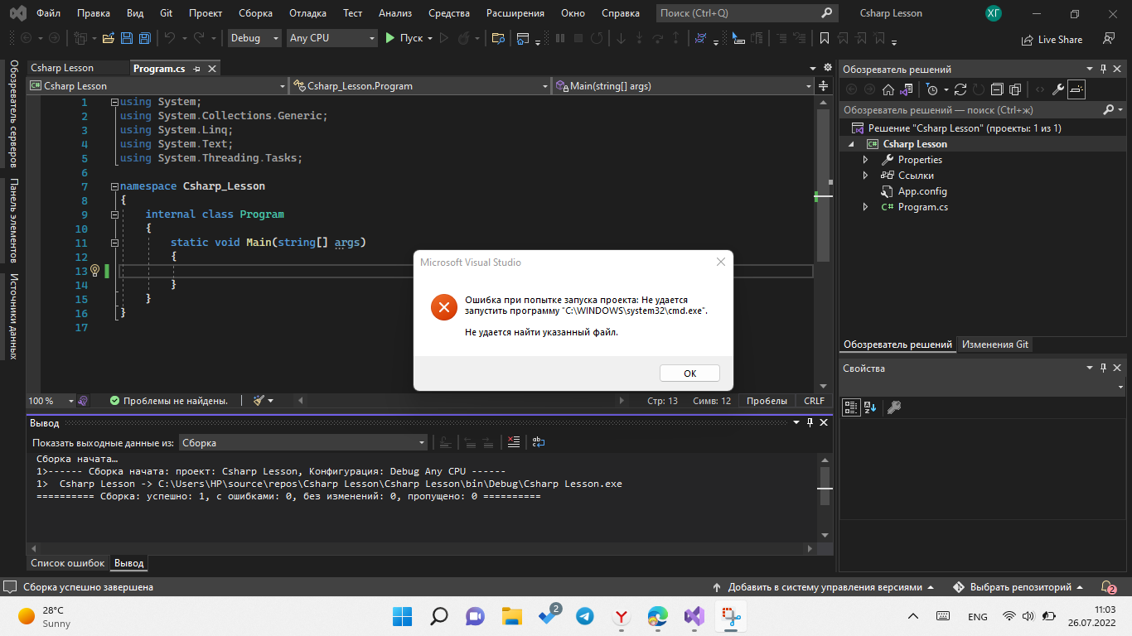Toggle auto-hide pin on Свойства panel

[x=1103, y=368]
